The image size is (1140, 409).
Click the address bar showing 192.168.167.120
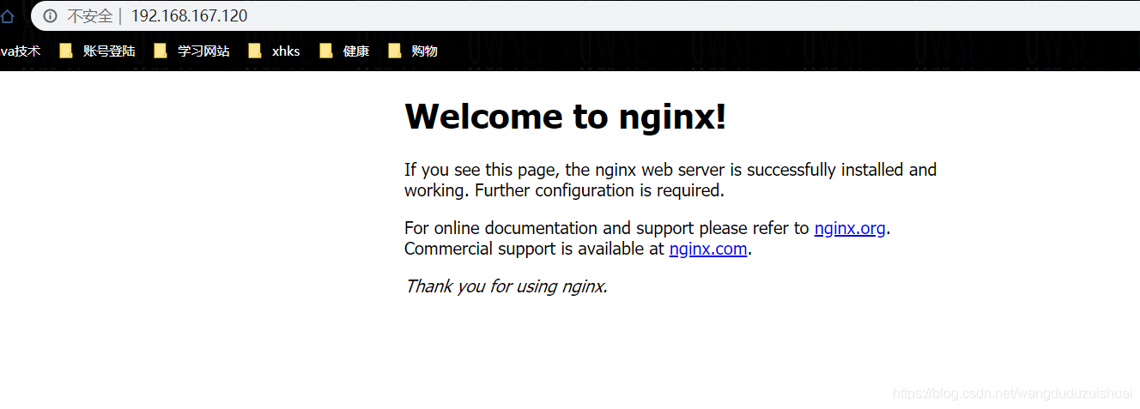click(585, 15)
